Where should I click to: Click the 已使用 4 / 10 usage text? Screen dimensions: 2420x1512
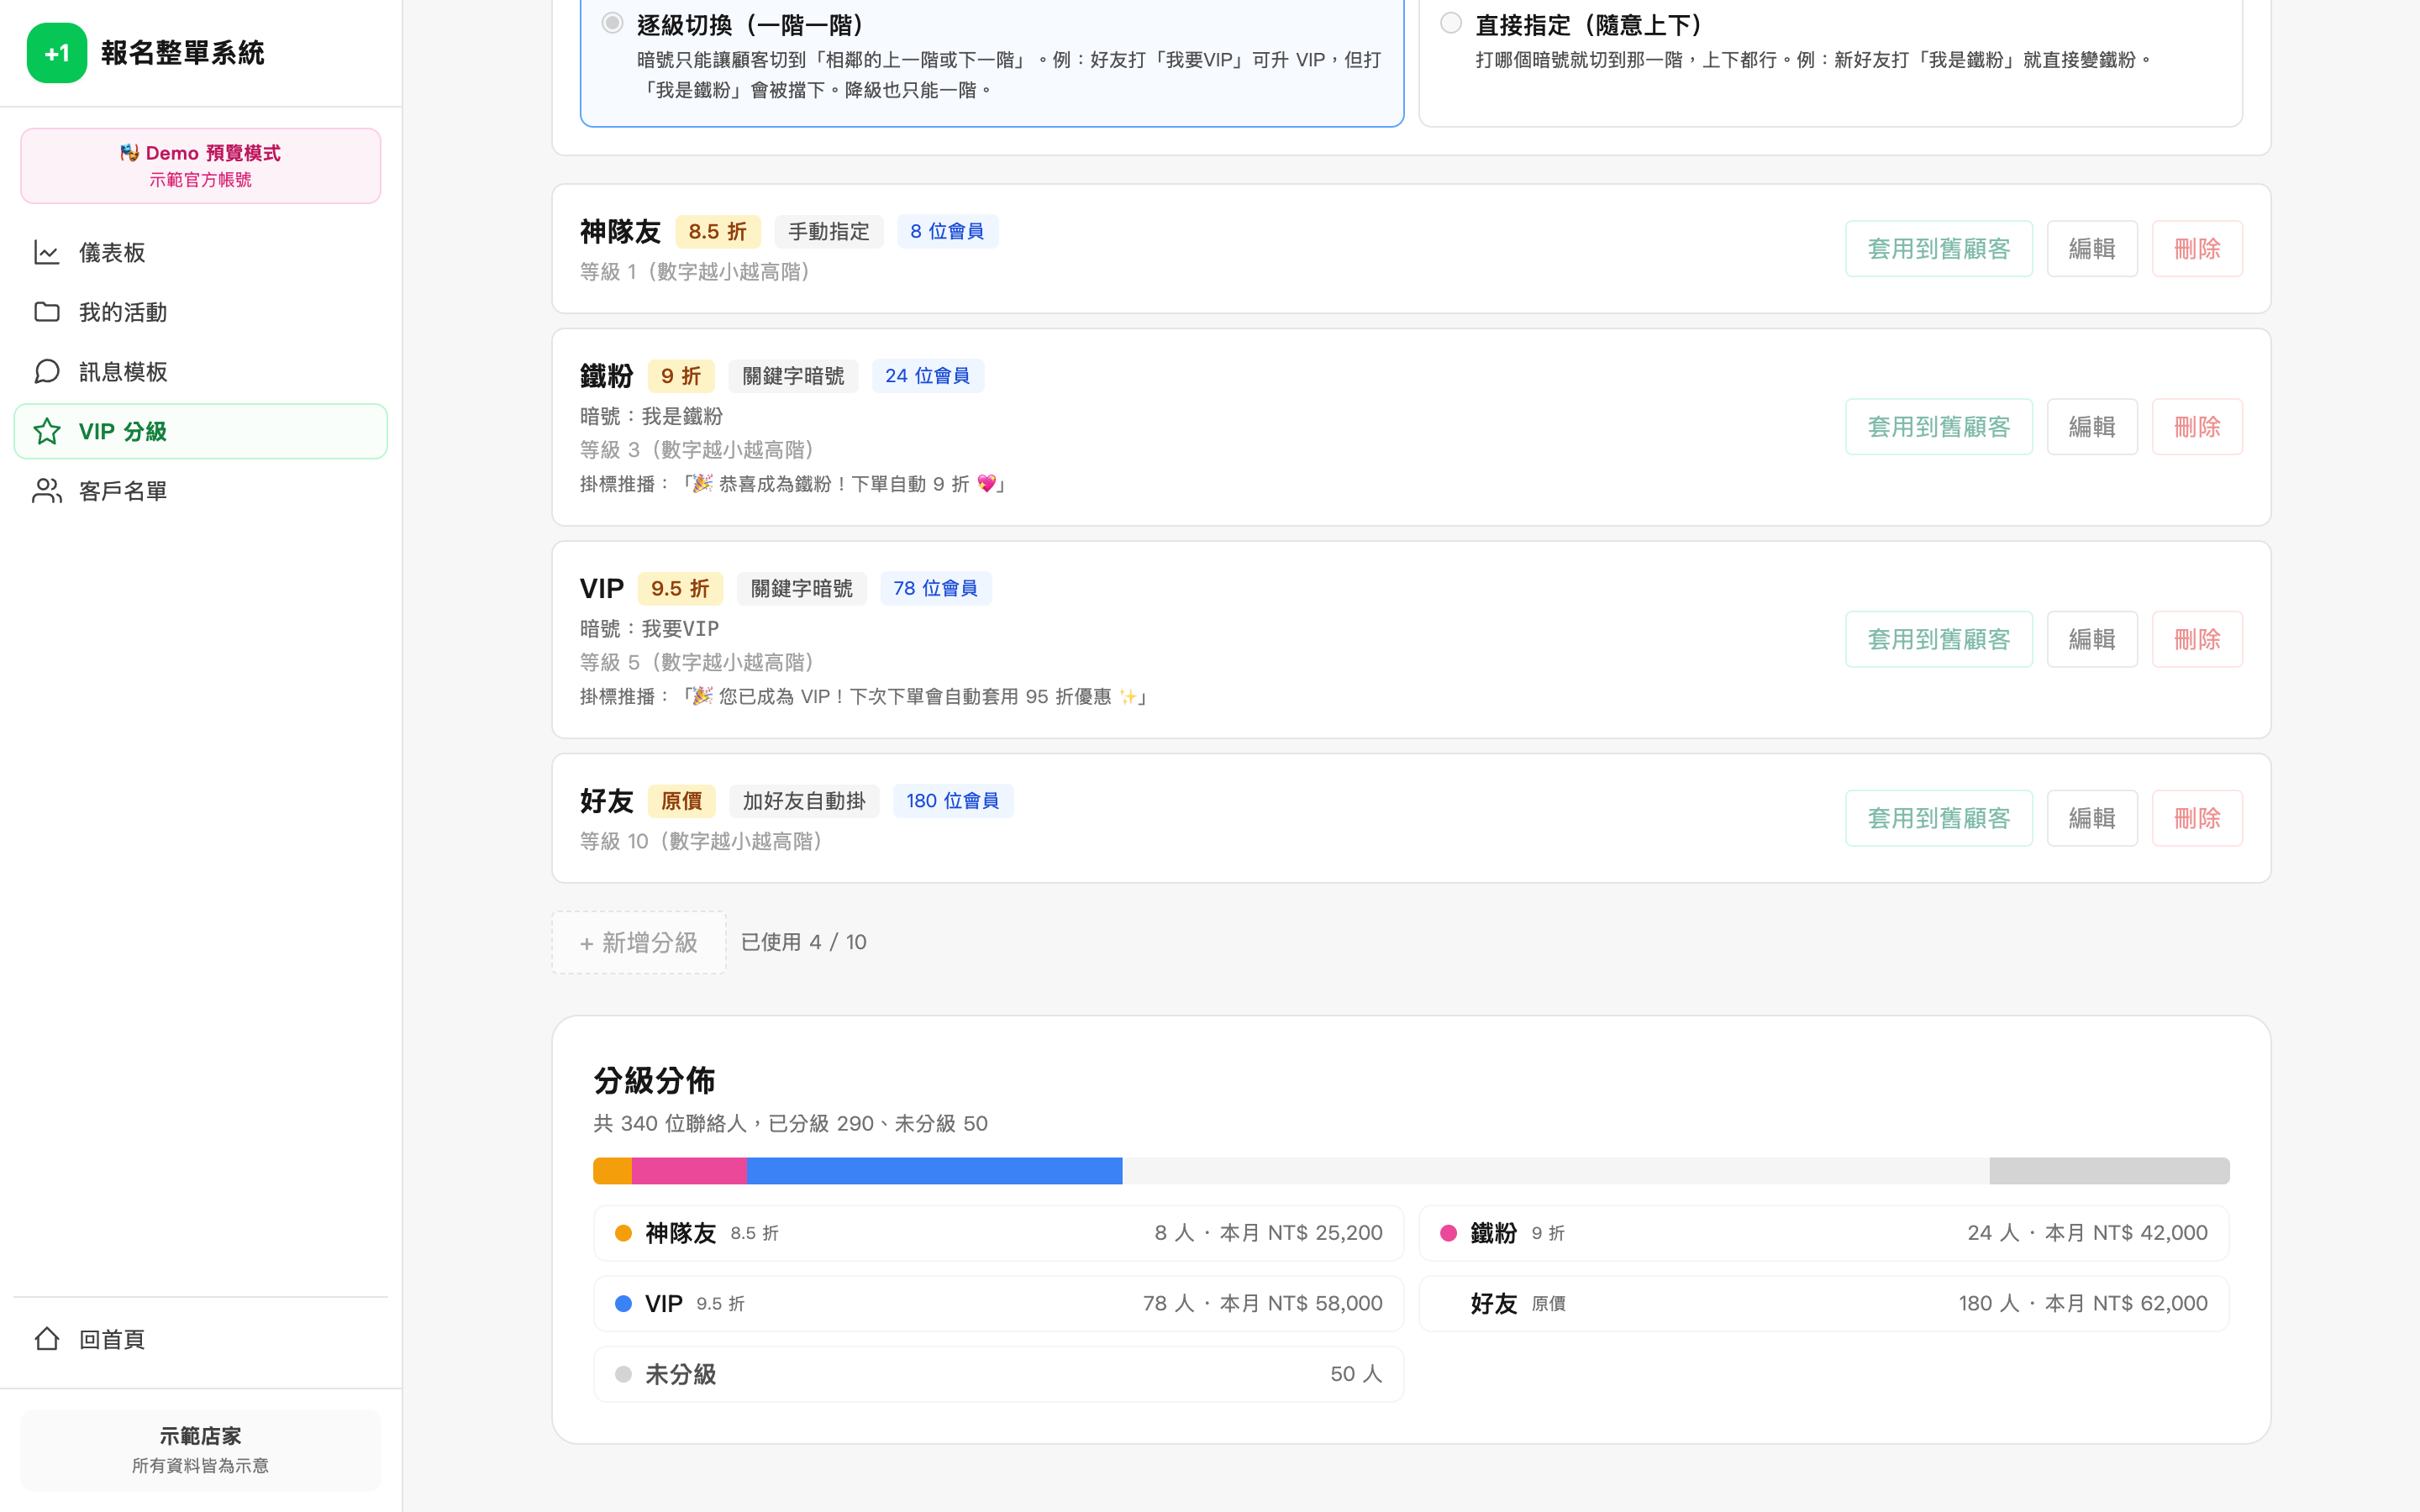tap(804, 942)
